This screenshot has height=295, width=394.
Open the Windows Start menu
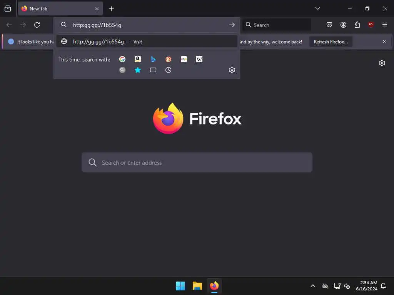[180, 286]
